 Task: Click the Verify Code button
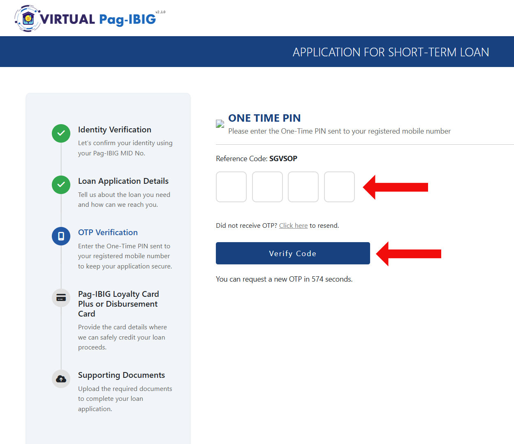tap(293, 253)
